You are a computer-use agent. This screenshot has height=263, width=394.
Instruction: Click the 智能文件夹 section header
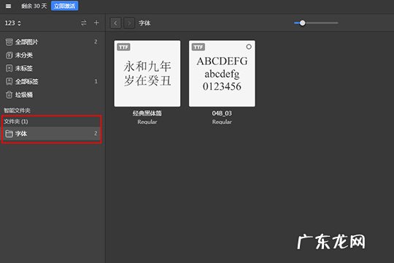click(17, 110)
